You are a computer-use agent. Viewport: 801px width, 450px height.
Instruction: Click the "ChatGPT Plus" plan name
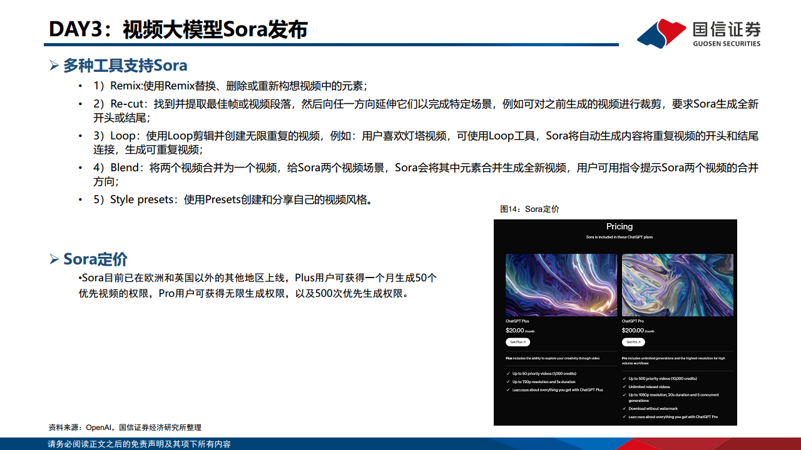pyautogui.click(x=518, y=321)
